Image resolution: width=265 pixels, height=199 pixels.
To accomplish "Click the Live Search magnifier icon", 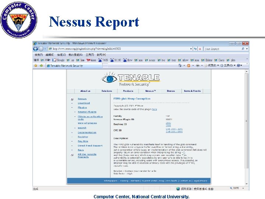I will [x=243, y=49].
